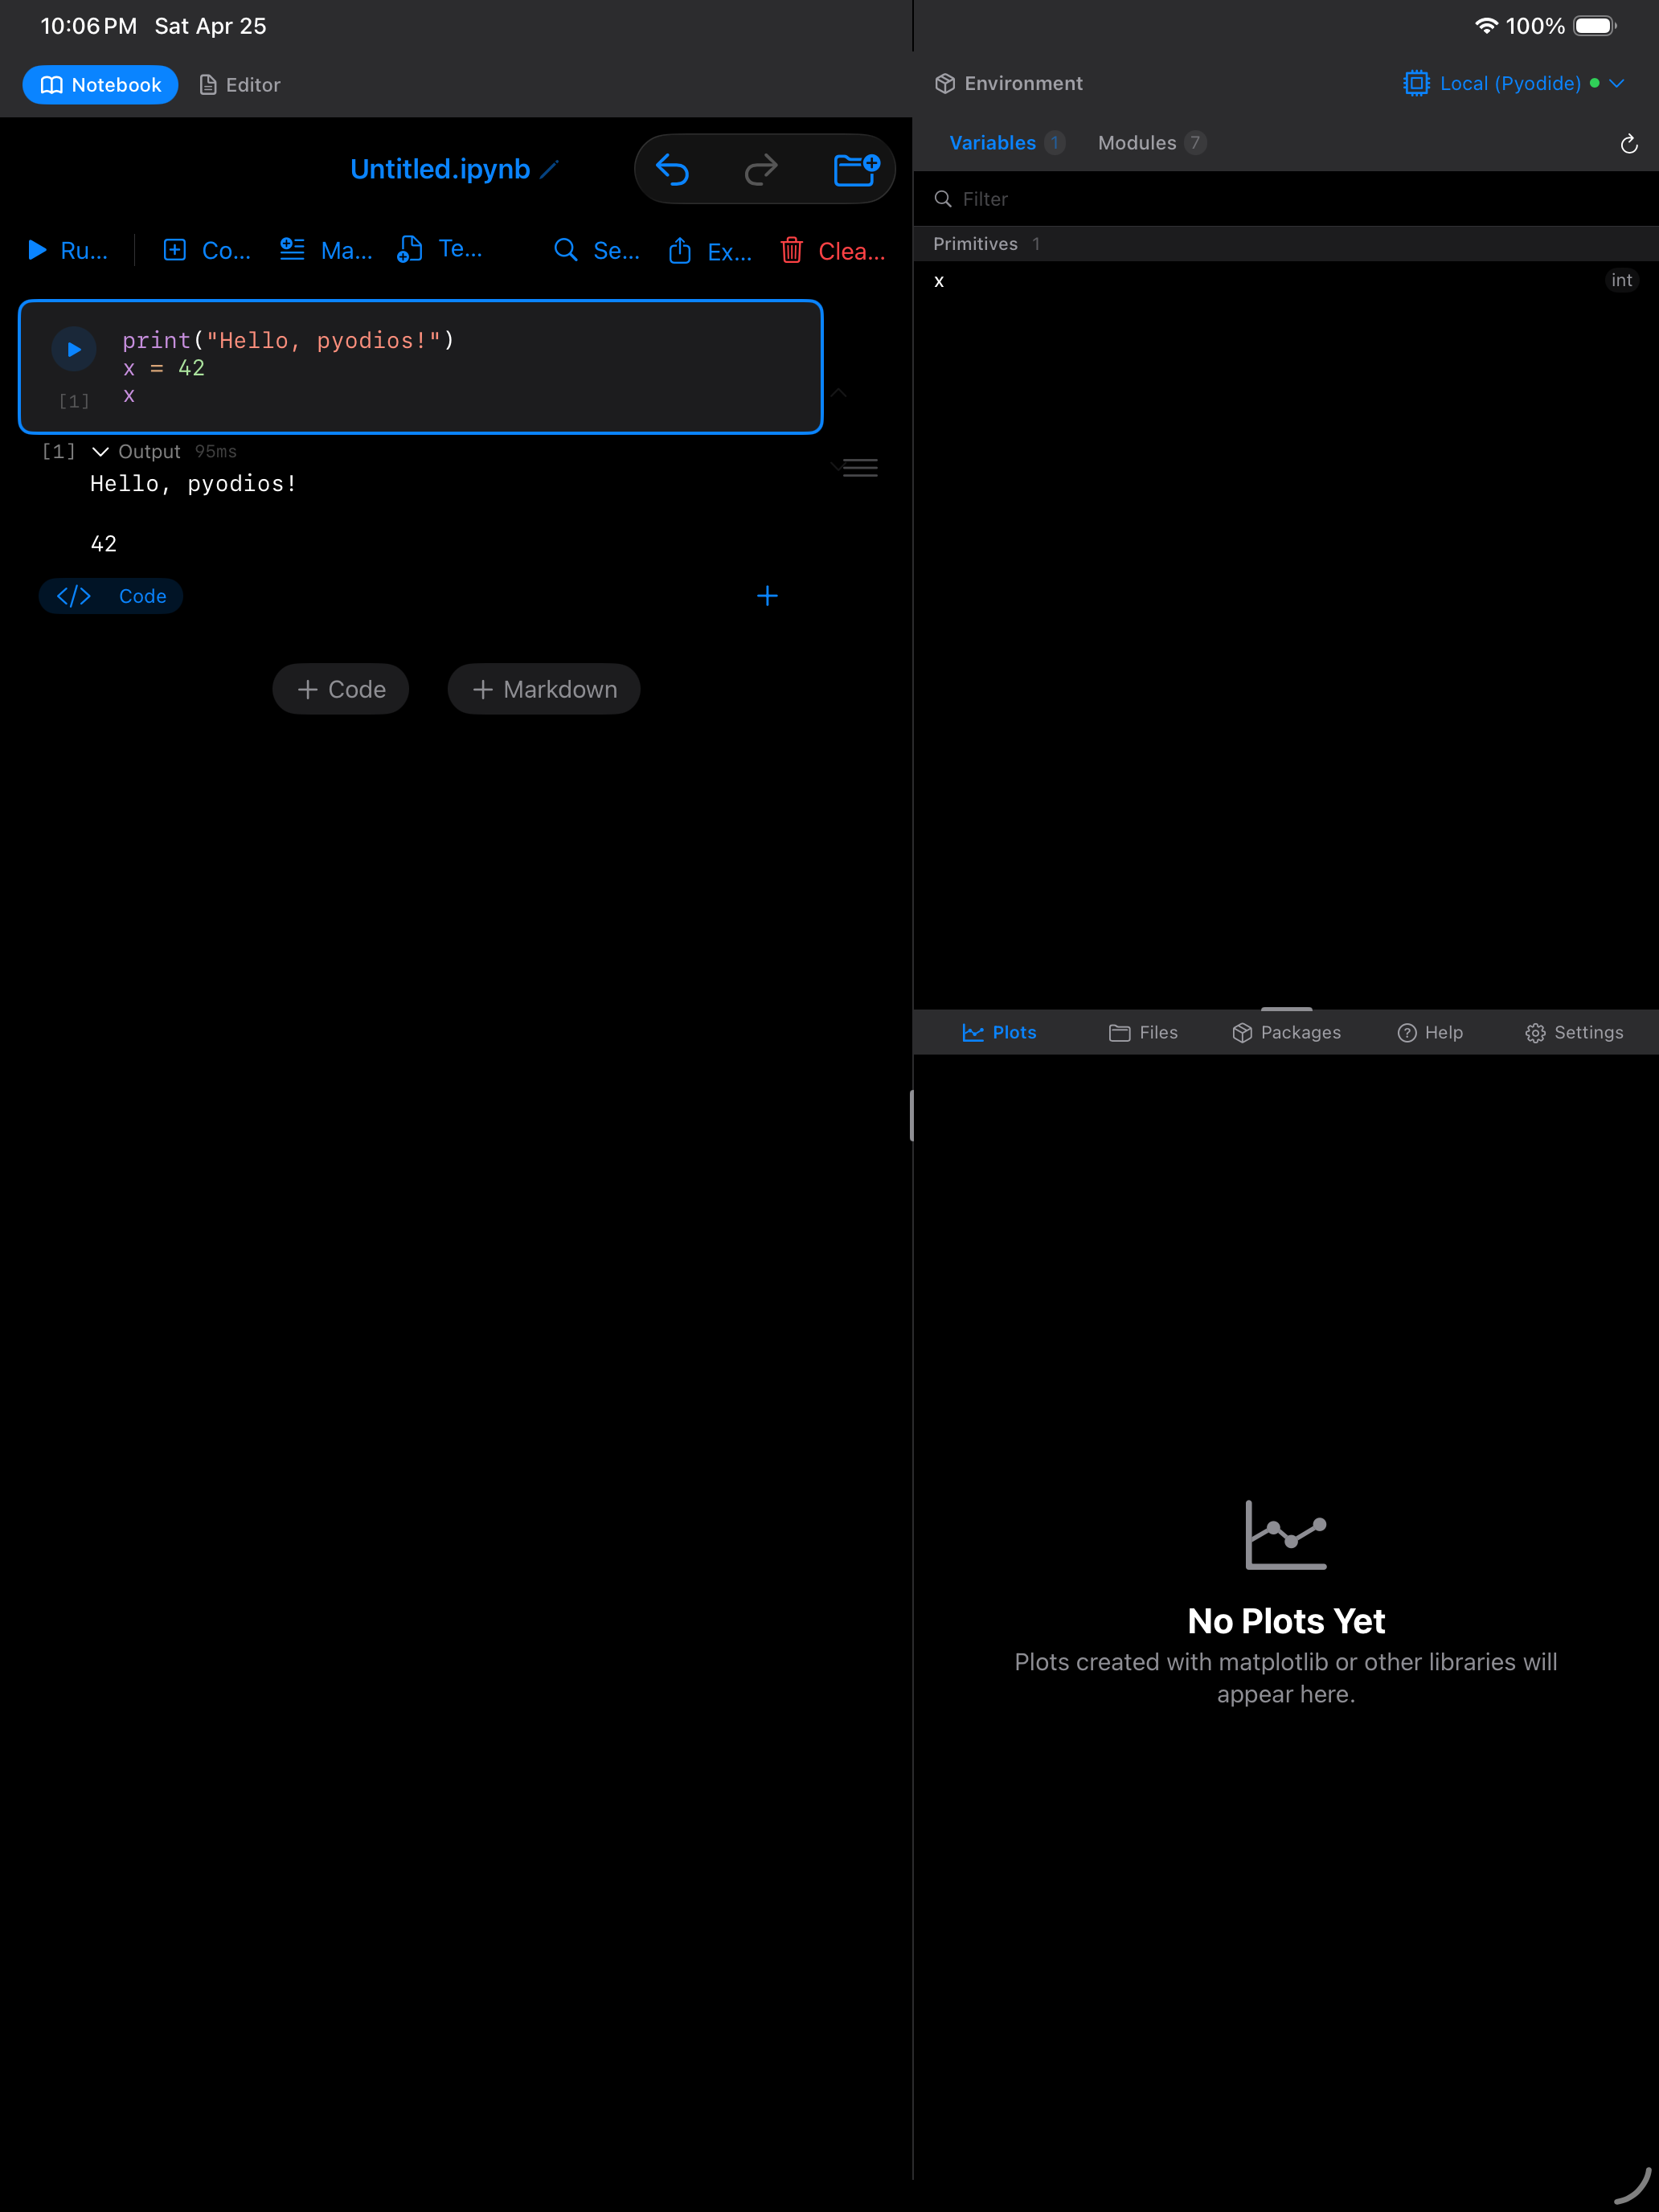Select the 95ms execution time label
Image resolution: width=1659 pixels, height=2212 pixels.
click(x=216, y=452)
